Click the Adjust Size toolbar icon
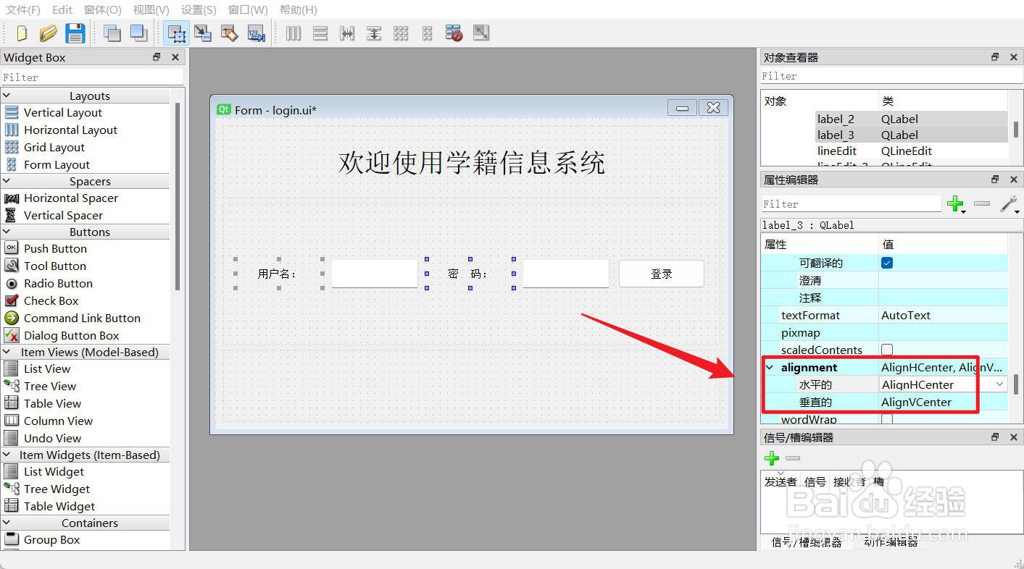Screen dimensions: 1024x569 pyautogui.click(x=480, y=33)
